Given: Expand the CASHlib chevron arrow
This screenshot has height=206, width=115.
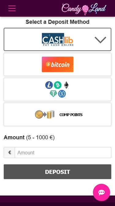Looking at the screenshot, I should click(100, 40).
